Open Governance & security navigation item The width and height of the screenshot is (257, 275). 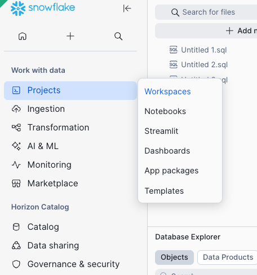pyautogui.click(x=70, y=264)
